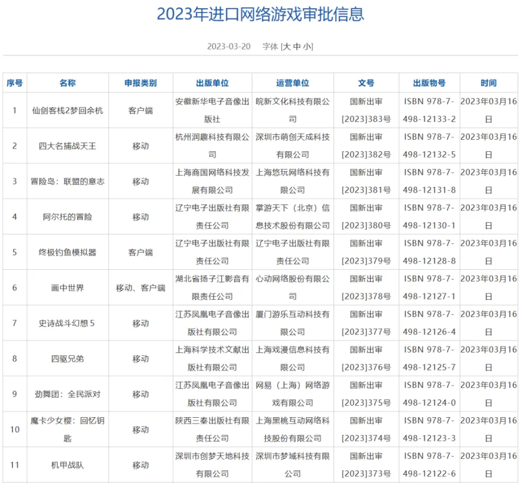This screenshot has height=483, width=522.
Task: Click the 出版单位 column header
Action: (x=212, y=83)
